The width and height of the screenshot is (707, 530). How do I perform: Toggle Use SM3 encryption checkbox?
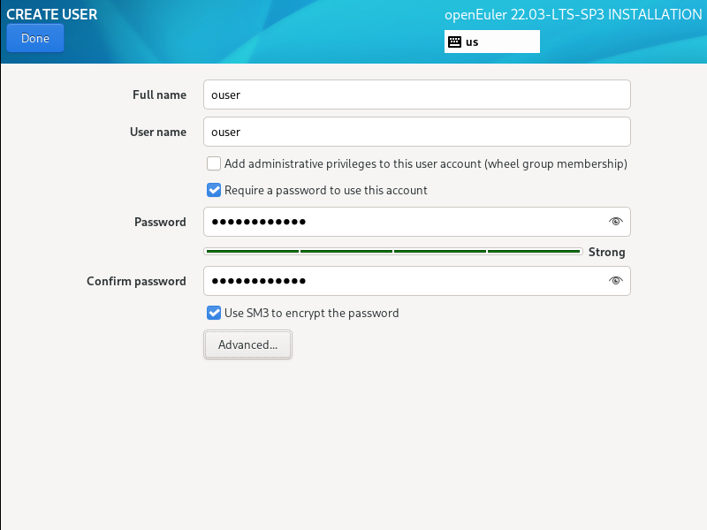click(214, 313)
